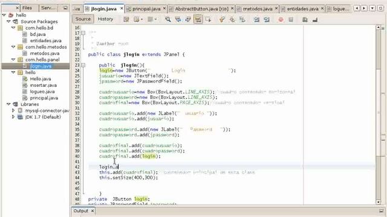Collapse the jlogin constructor fold at line 23

pyautogui.click(x=83, y=65)
